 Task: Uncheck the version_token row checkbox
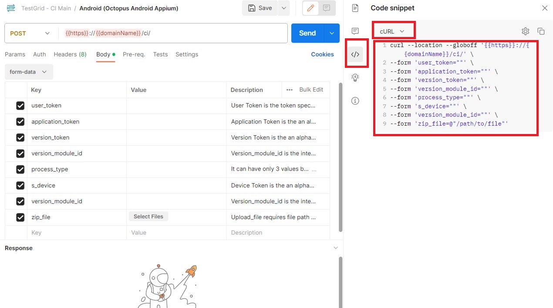pos(20,137)
